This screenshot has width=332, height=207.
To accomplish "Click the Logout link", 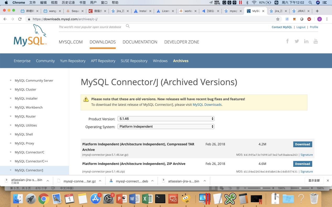I will pyautogui.click(x=301, y=27).
